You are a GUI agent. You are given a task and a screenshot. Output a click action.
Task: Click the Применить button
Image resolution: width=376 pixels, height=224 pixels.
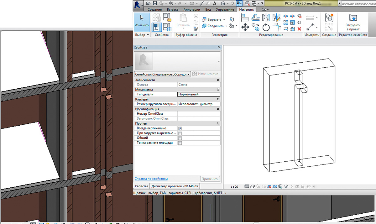click(x=210, y=179)
